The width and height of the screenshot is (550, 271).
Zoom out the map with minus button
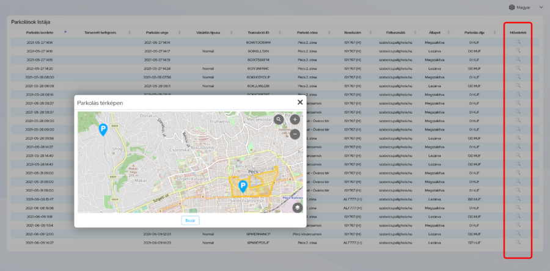coord(295,134)
